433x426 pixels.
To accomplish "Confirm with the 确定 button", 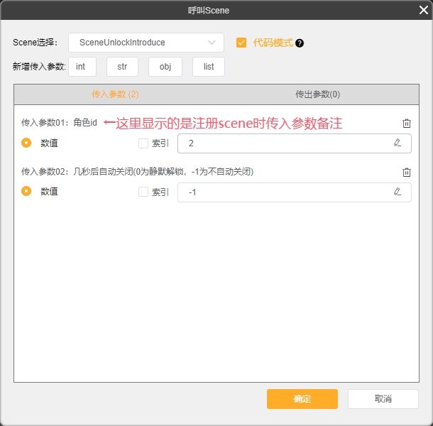I will coord(302,399).
